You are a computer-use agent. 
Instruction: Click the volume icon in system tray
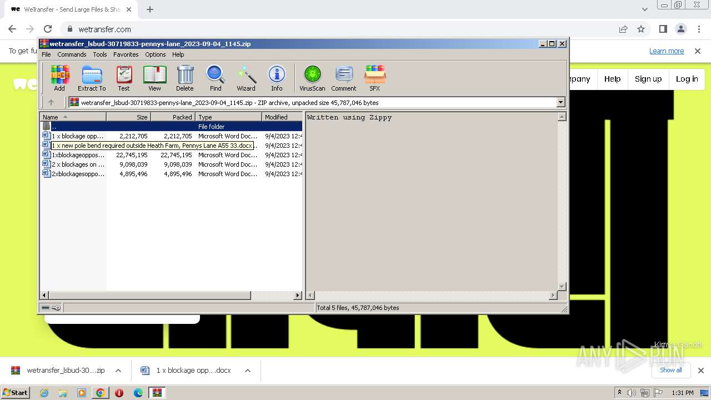click(x=632, y=393)
